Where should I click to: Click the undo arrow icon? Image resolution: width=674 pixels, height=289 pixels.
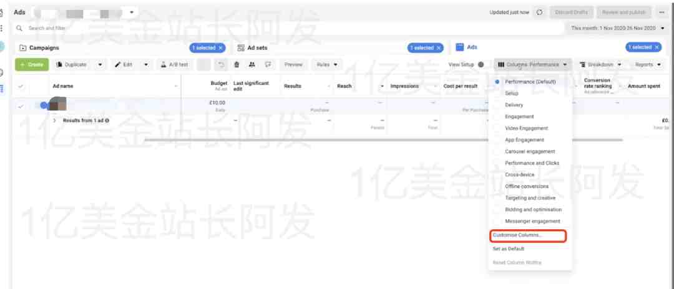click(x=221, y=65)
